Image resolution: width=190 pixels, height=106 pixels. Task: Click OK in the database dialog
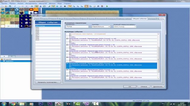[x=130, y=87]
